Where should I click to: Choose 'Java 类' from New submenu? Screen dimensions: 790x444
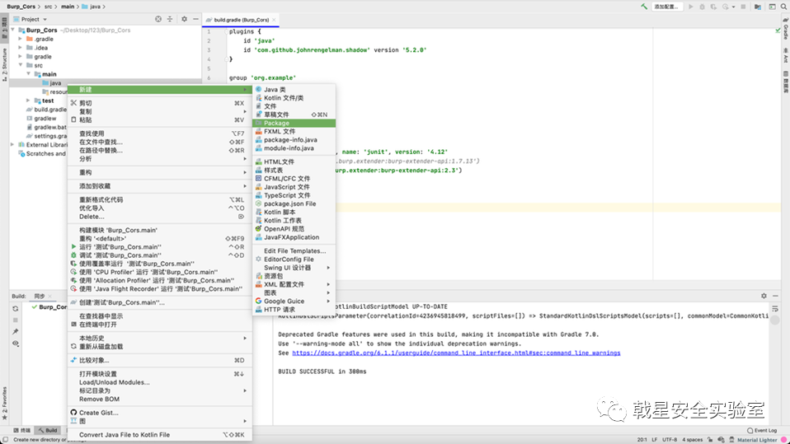click(x=275, y=89)
